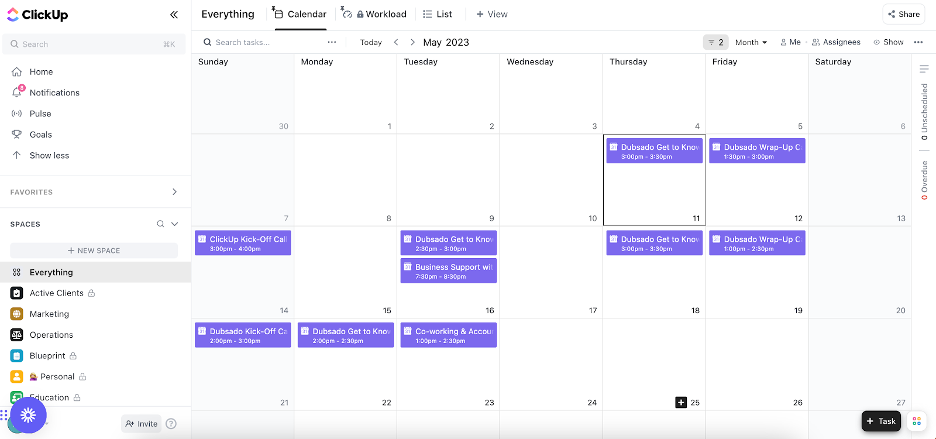Add a new View
Viewport: 936px width, 439px height.
[x=492, y=14]
